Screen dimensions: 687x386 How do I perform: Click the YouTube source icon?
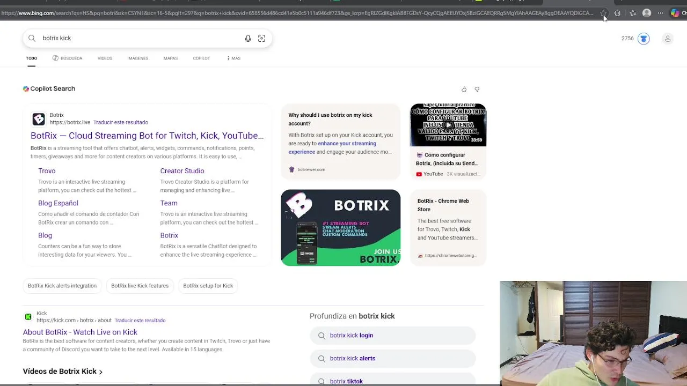[419, 174]
